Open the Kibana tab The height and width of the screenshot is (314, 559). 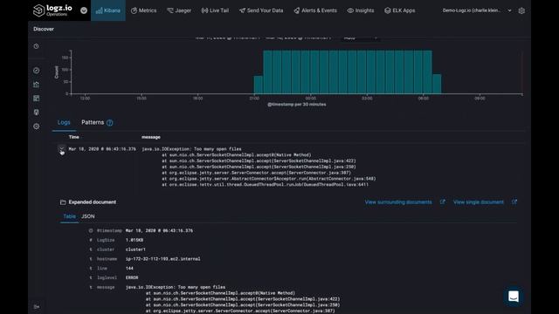click(x=108, y=10)
